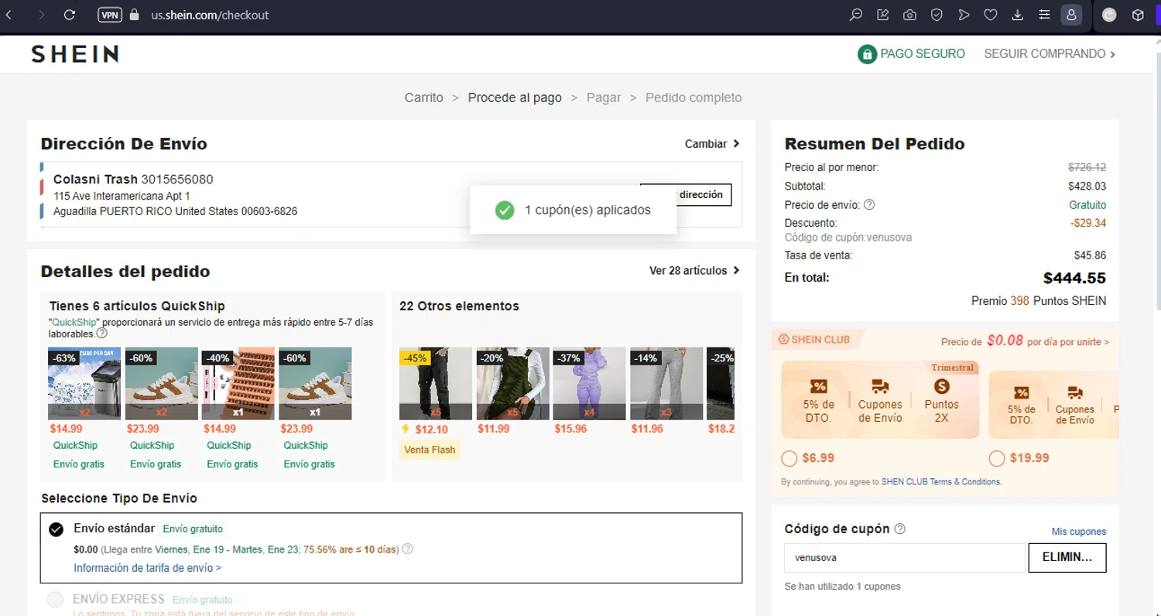
Task: Click the -$29.34 discount value
Action: (x=1088, y=223)
